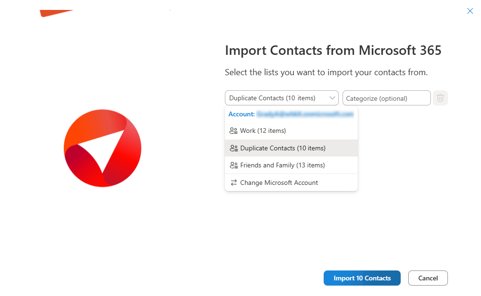Viewport: 481px width, 296px height.
Task: Select Change Microsoft Account option
Action: pyautogui.click(x=279, y=183)
